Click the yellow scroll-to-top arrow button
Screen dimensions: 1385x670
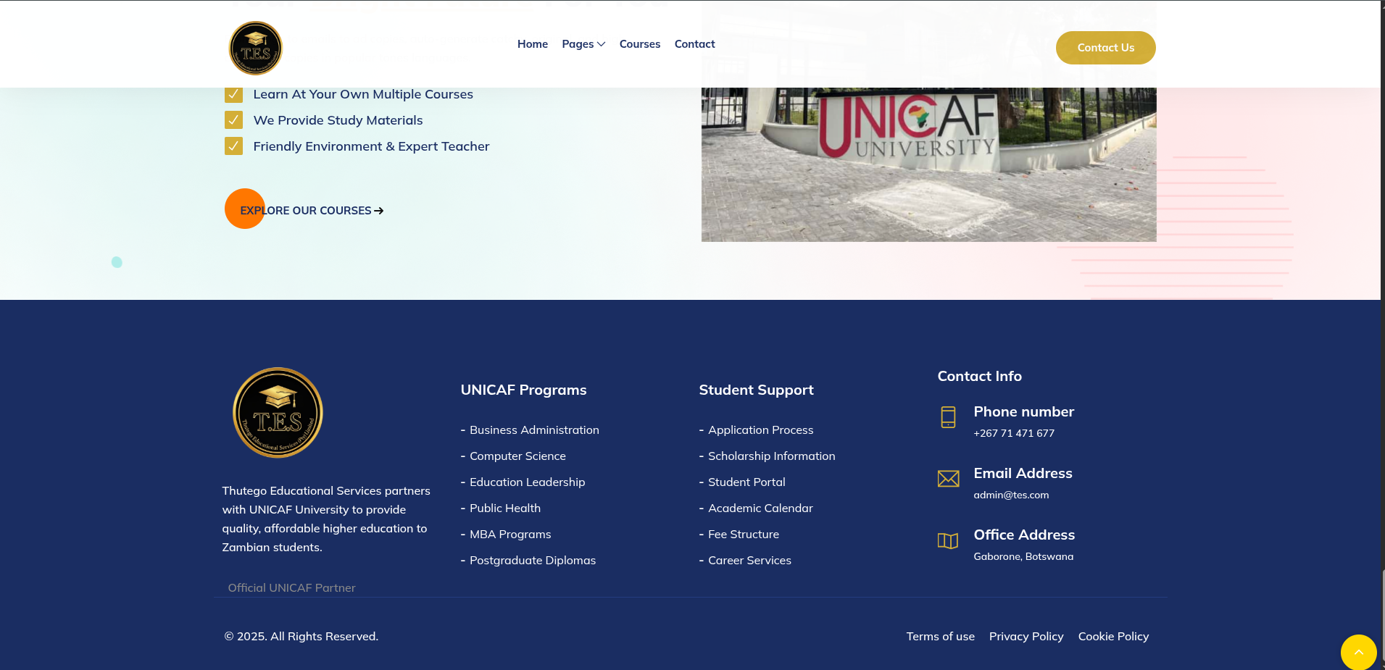click(1358, 652)
